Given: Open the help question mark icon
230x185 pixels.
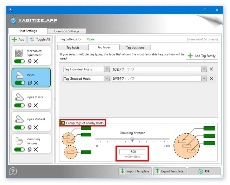Looking at the screenshot, I should tap(13, 171).
